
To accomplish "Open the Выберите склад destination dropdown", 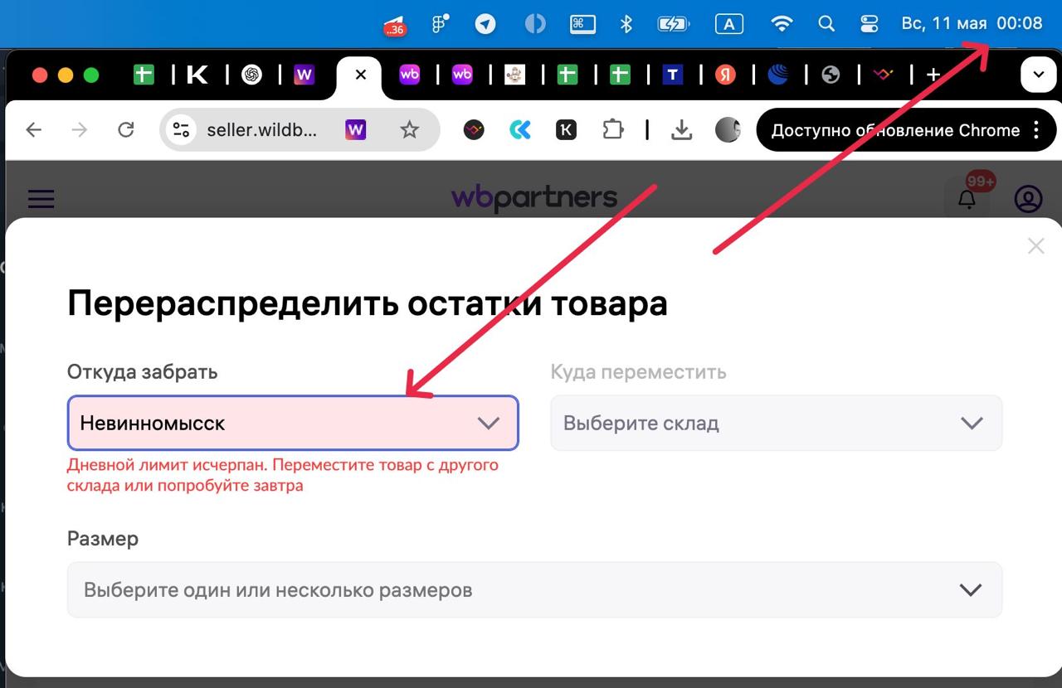I will pos(776,423).
